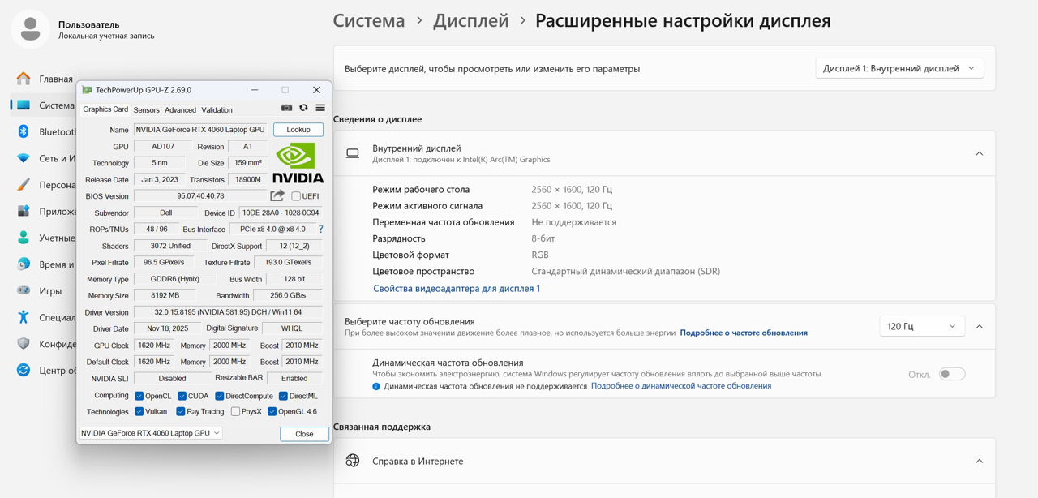Switch to the Sensors tab
Image resolution: width=1038 pixels, height=498 pixels.
point(146,109)
